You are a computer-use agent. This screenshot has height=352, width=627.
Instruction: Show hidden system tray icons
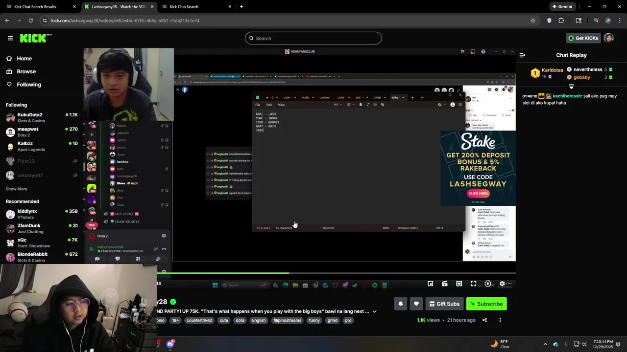coord(545,344)
